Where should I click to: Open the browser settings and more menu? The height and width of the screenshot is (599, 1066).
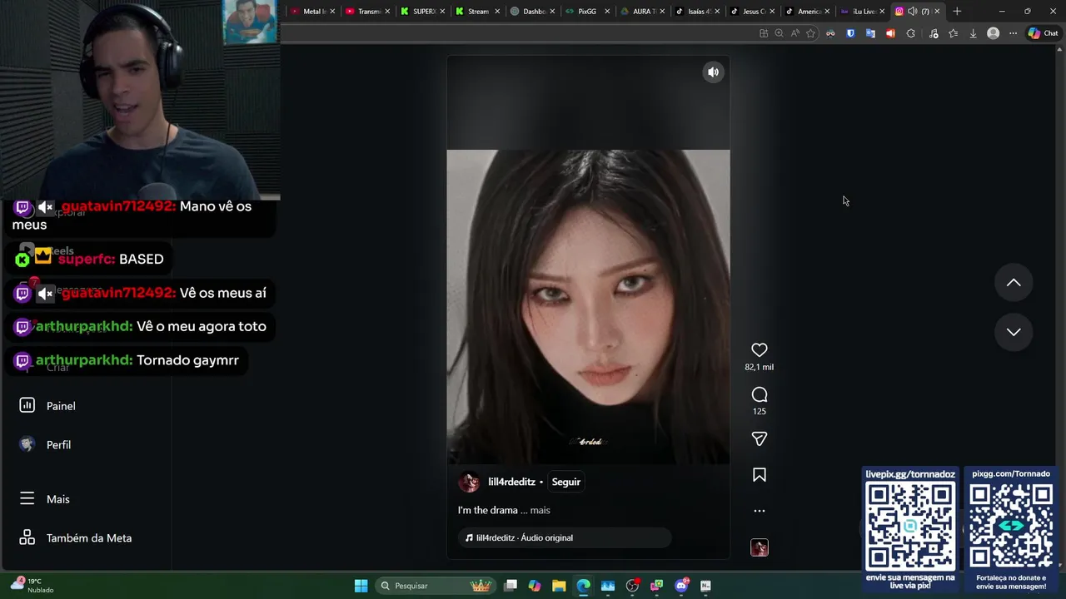tap(1013, 33)
